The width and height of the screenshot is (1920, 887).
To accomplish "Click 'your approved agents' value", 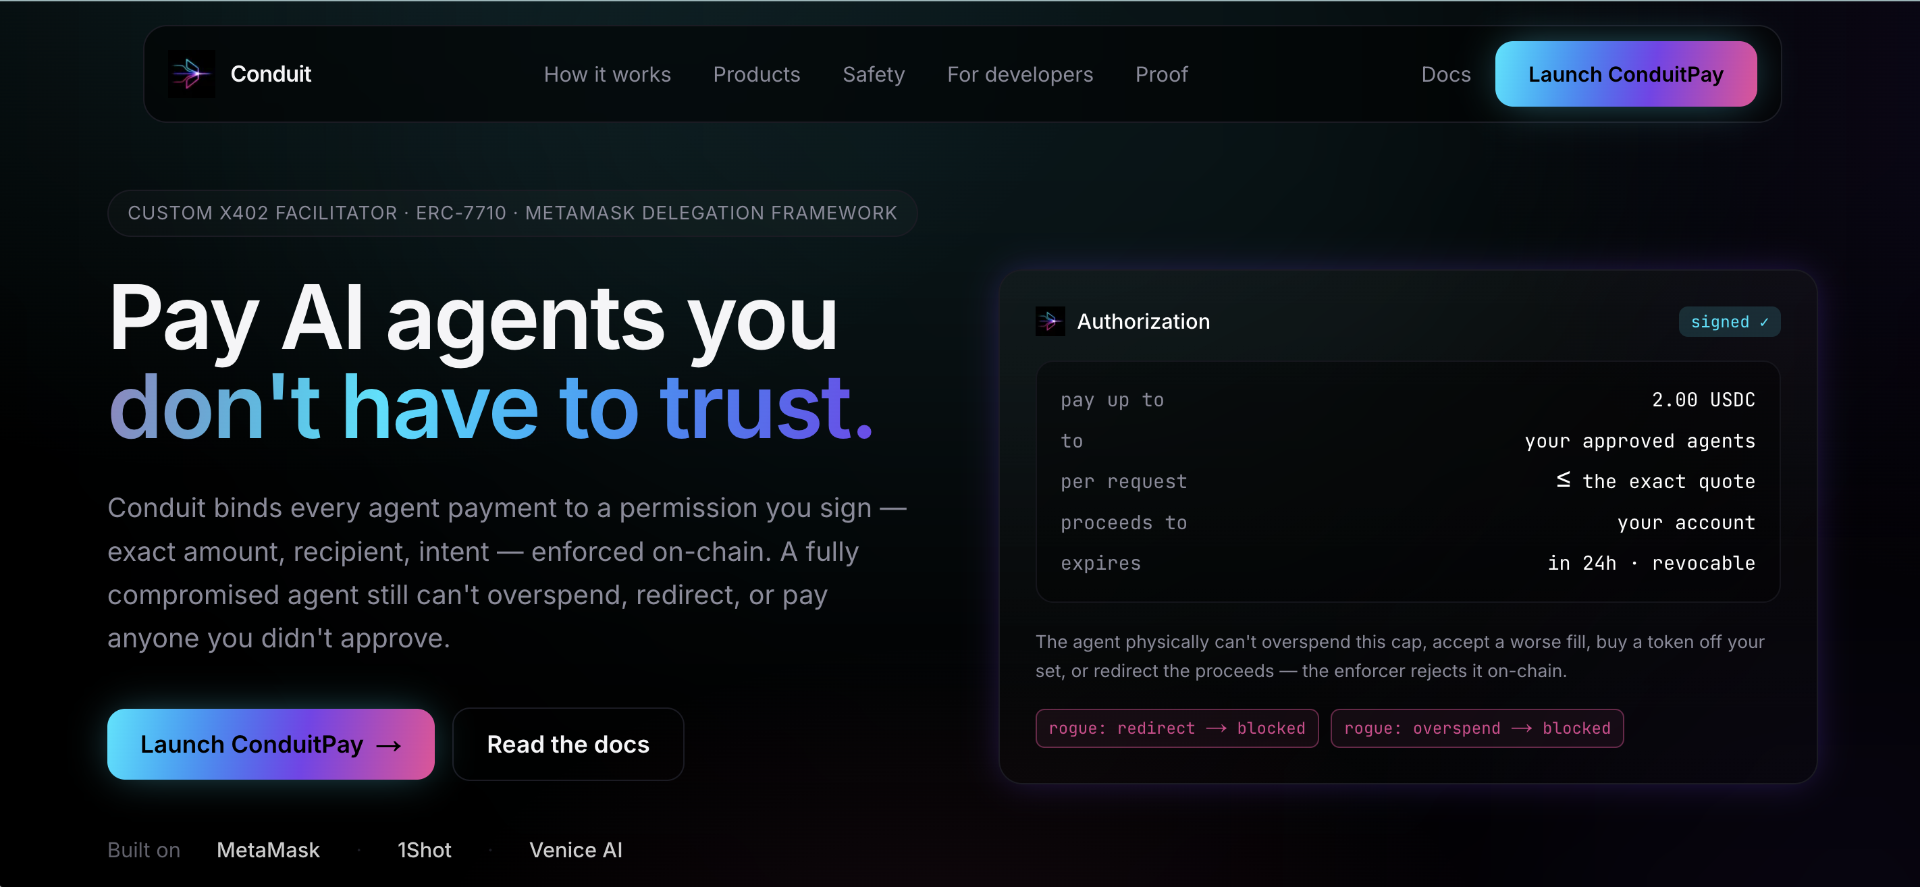I will click(x=1639, y=441).
